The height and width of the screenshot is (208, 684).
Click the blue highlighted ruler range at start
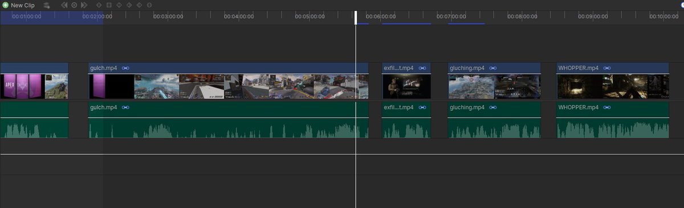pos(51,18)
